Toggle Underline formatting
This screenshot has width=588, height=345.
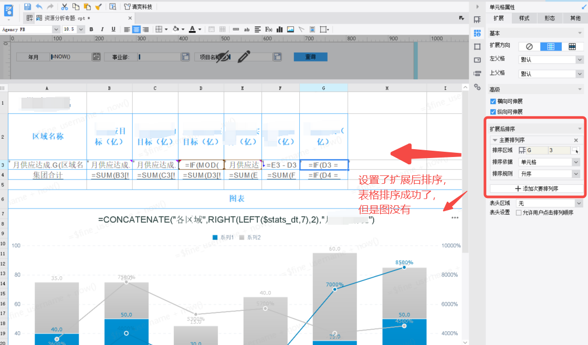pos(113,29)
